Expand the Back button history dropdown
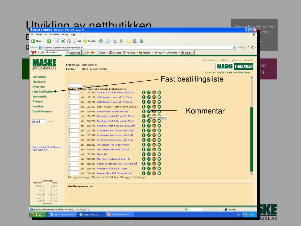The width and height of the screenshot is (301, 226). click(x=44, y=41)
